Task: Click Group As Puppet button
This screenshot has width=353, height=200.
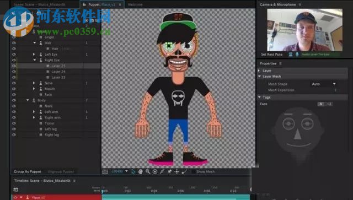Action: [x=28, y=172]
